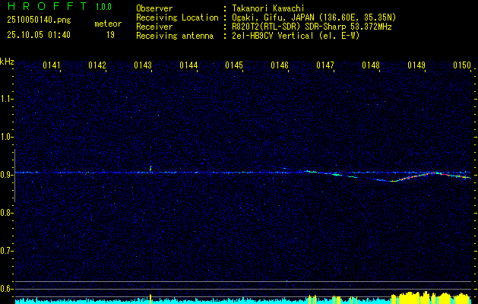
Task: Click the file name 2510050140.png
Action: click(39, 21)
